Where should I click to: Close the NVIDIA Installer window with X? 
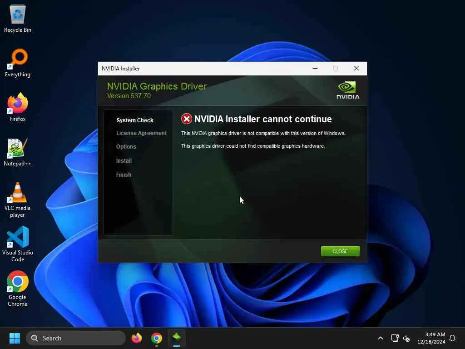(356, 68)
